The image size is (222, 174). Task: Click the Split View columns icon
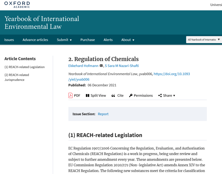click(x=88, y=95)
